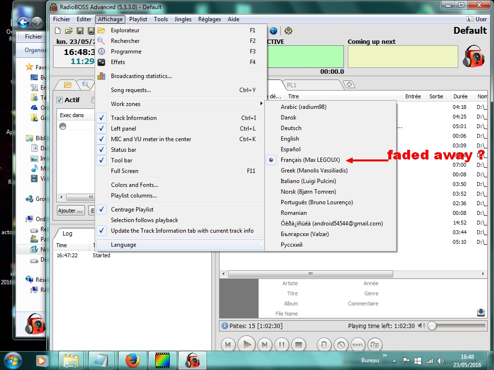Toggle Update the Track Information tab option
This screenshot has width=494, height=370.
pos(179,231)
